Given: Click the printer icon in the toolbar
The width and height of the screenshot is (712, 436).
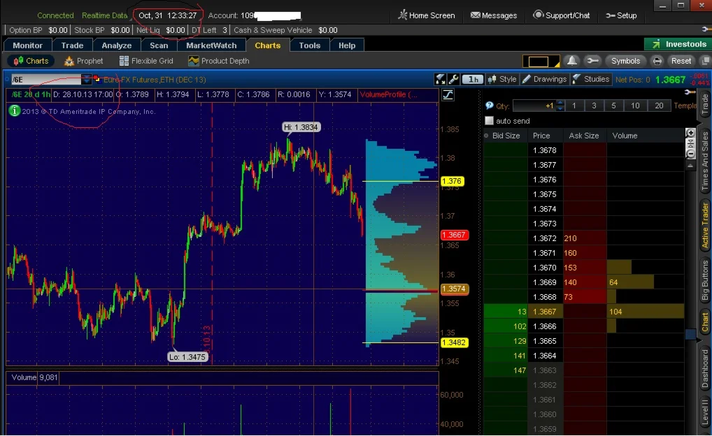Looking at the screenshot, I should (x=657, y=61).
